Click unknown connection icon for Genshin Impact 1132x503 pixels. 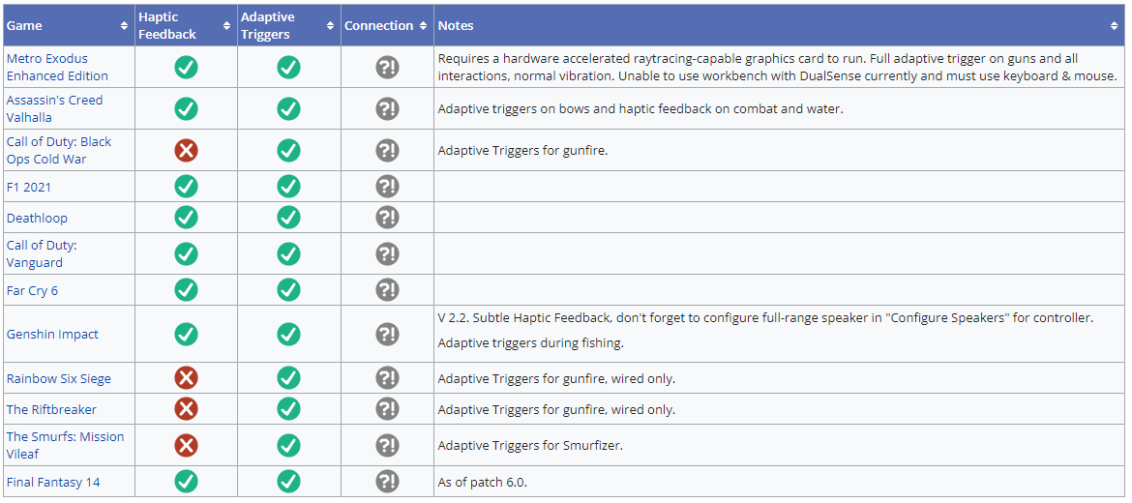pyautogui.click(x=387, y=334)
